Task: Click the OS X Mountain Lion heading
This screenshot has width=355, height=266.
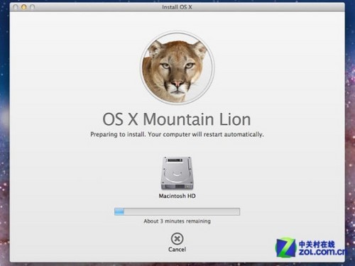Action: 177,119
